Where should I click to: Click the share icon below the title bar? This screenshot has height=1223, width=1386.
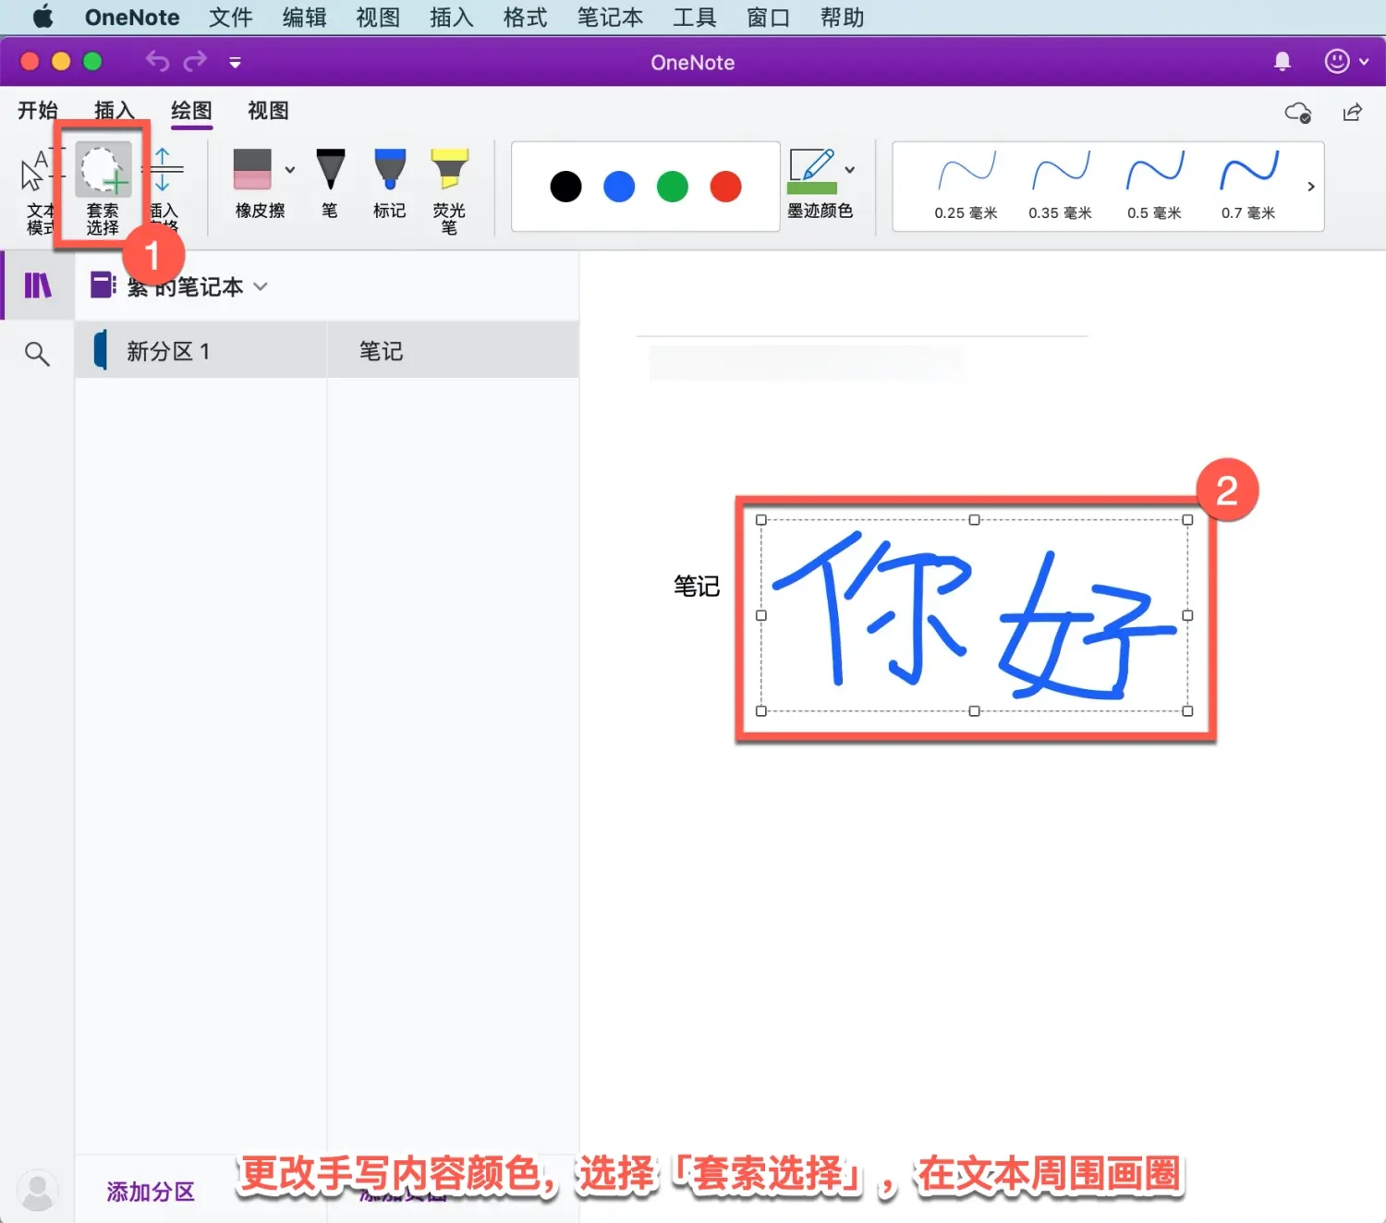[1352, 112]
